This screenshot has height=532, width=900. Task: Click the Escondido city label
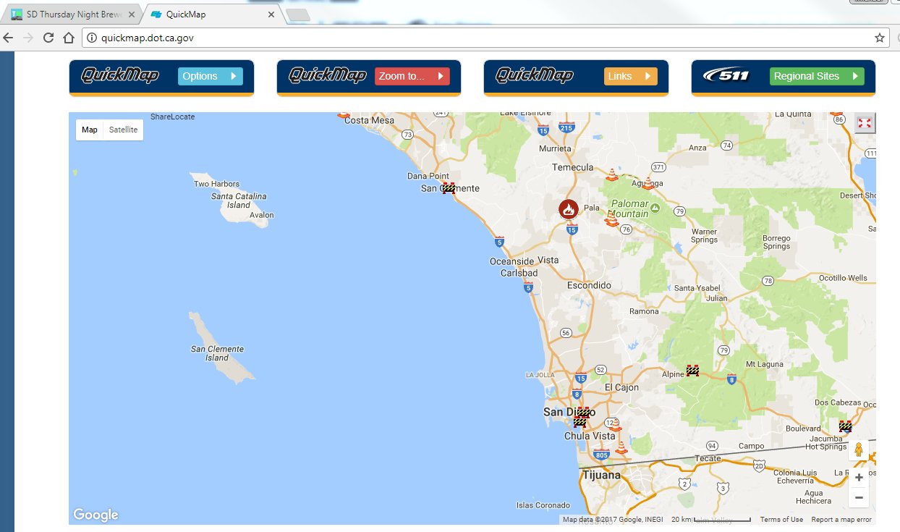coord(589,285)
